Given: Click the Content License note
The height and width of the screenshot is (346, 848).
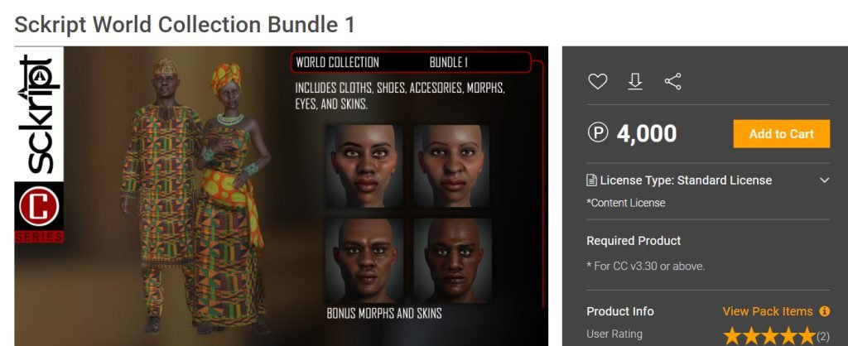Looking at the screenshot, I should tap(626, 203).
